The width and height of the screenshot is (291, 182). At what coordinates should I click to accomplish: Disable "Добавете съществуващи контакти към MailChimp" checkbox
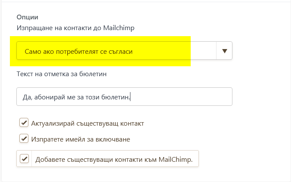click(24, 159)
